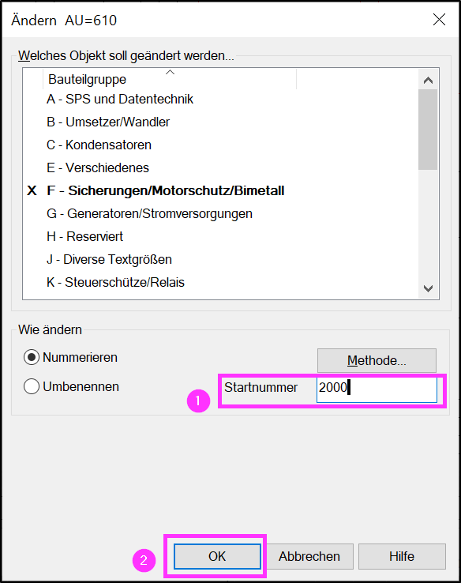Select the Nummerieren radio button
This screenshot has height=583, width=461.
(x=32, y=357)
